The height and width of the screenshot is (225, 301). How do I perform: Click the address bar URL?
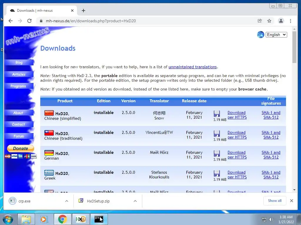(91, 21)
